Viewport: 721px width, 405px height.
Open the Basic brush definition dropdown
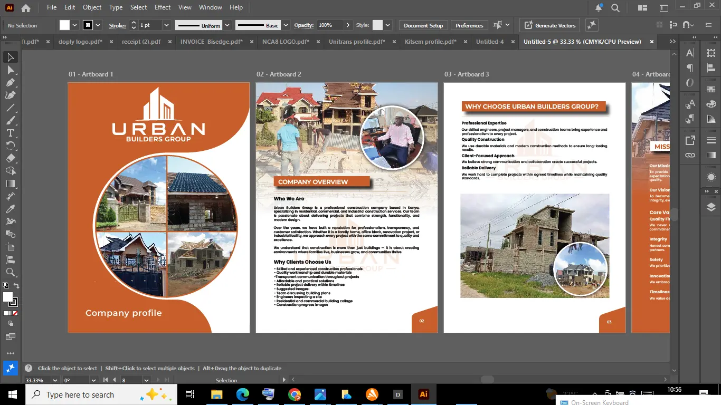pos(286,25)
